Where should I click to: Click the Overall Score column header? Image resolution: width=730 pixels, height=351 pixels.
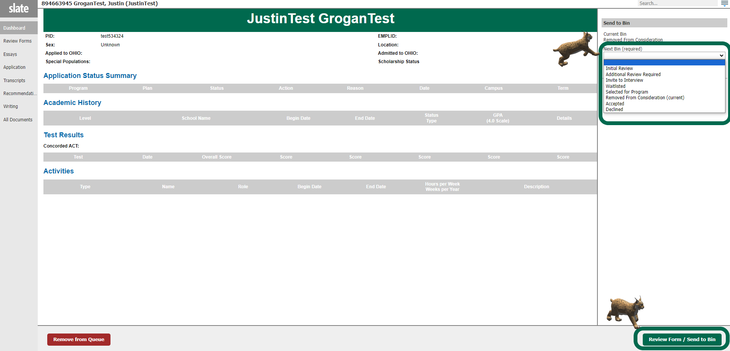(x=217, y=157)
